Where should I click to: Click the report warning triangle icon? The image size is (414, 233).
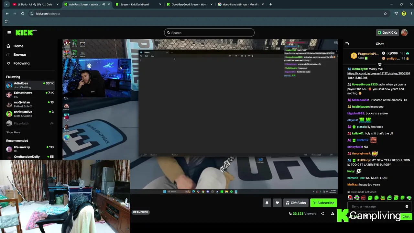point(332,214)
